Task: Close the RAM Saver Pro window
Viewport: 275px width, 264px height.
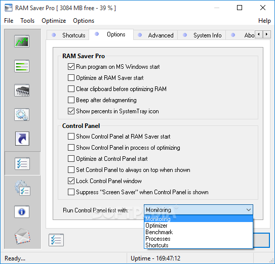Action: pyautogui.click(x=263, y=8)
